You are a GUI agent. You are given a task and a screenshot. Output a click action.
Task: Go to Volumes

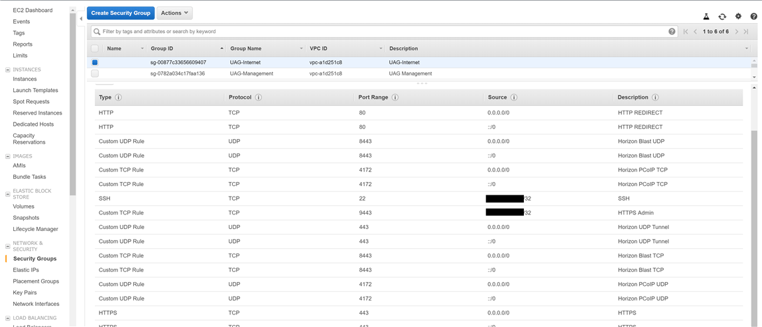(23, 207)
